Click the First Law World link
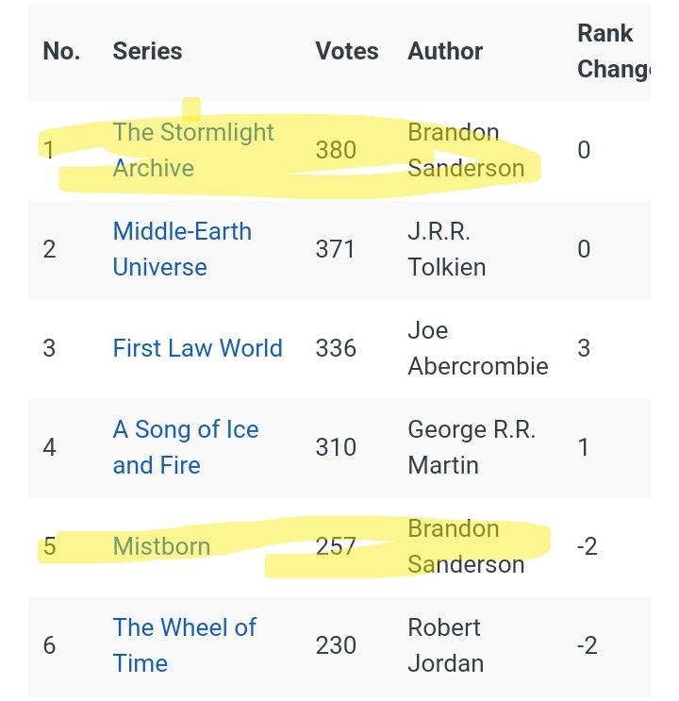This screenshot has width=679, height=701. tap(197, 348)
